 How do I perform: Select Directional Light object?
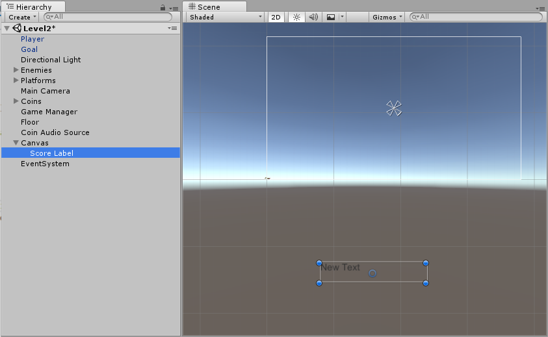[x=51, y=60]
